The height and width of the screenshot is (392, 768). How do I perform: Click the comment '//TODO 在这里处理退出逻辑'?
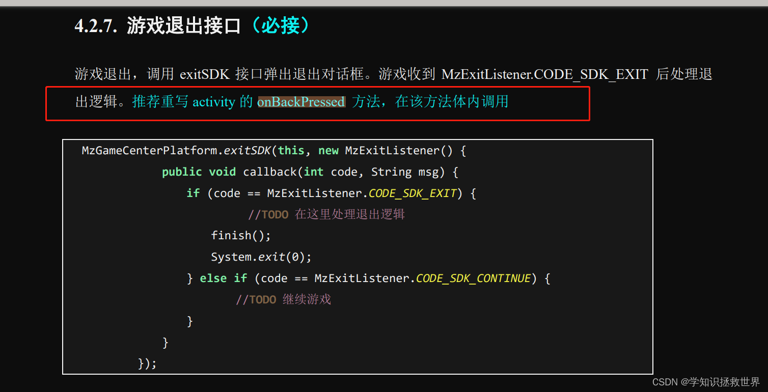326,214
